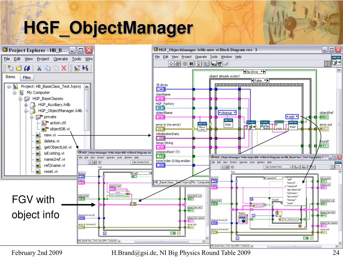Click the red Delete X icon in Project Explorer
The width and height of the screenshot is (343, 257).
[64, 68]
